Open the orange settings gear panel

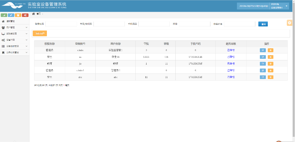coord(289,23)
